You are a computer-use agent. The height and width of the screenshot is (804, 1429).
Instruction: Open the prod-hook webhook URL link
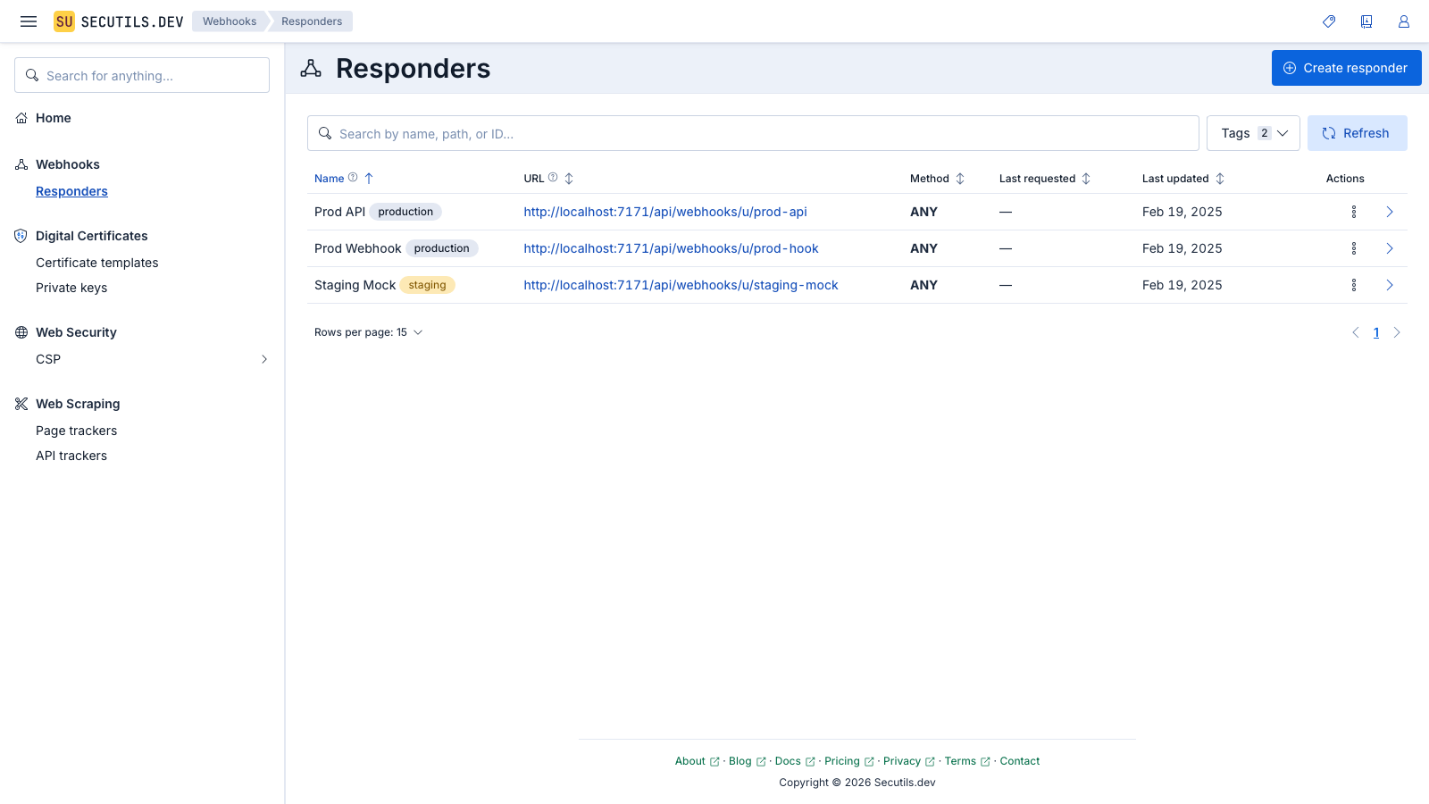[671, 248]
